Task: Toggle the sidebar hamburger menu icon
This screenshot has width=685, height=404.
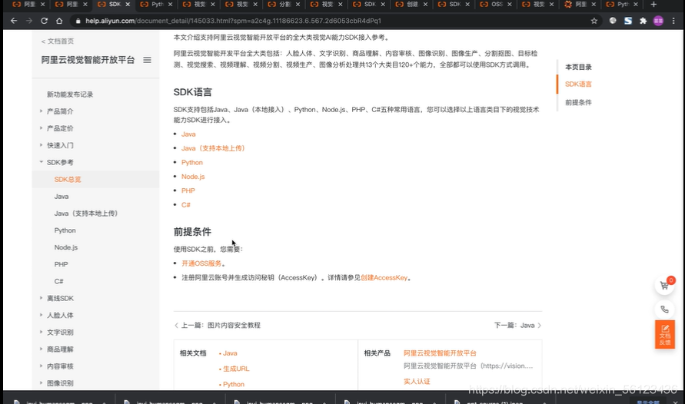Action: (x=147, y=60)
